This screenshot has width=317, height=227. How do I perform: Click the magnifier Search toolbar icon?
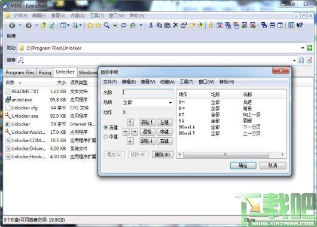(106, 26)
